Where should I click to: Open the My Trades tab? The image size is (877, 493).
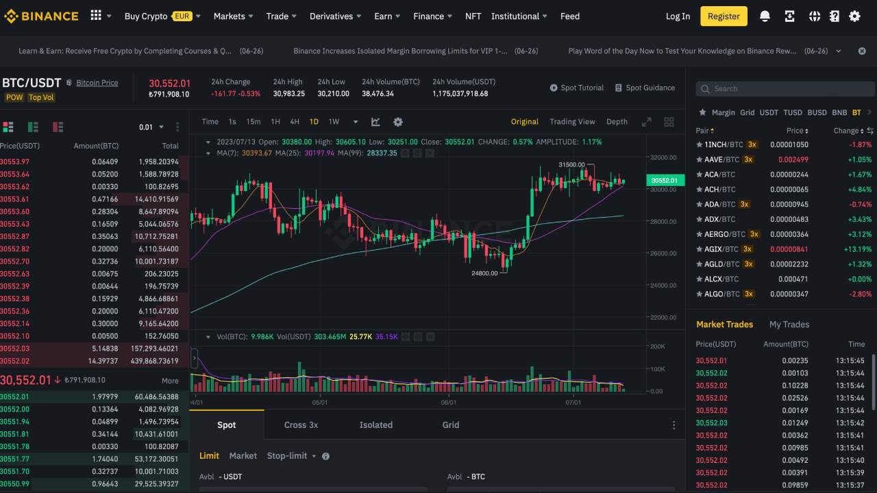point(789,325)
